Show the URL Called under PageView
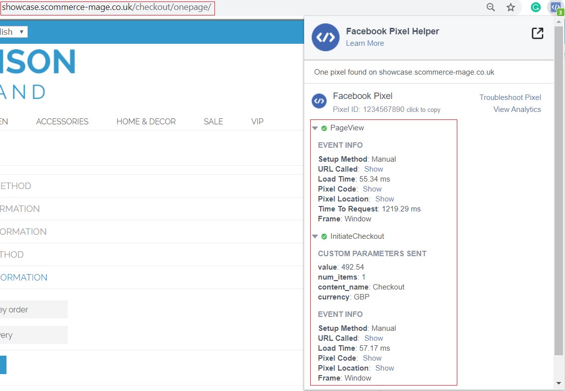This screenshot has width=565, height=391. click(x=374, y=169)
